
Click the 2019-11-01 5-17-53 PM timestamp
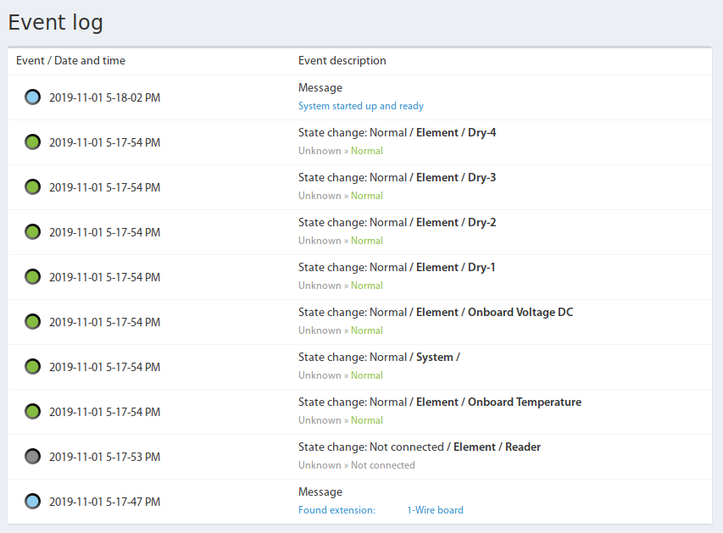pyautogui.click(x=104, y=457)
